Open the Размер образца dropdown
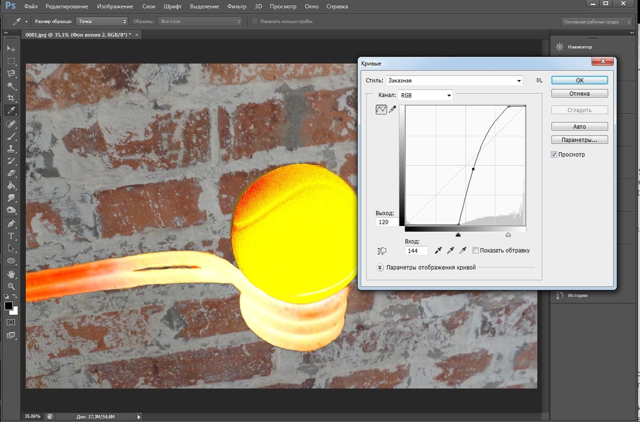The width and height of the screenshot is (640, 422). (x=102, y=21)
